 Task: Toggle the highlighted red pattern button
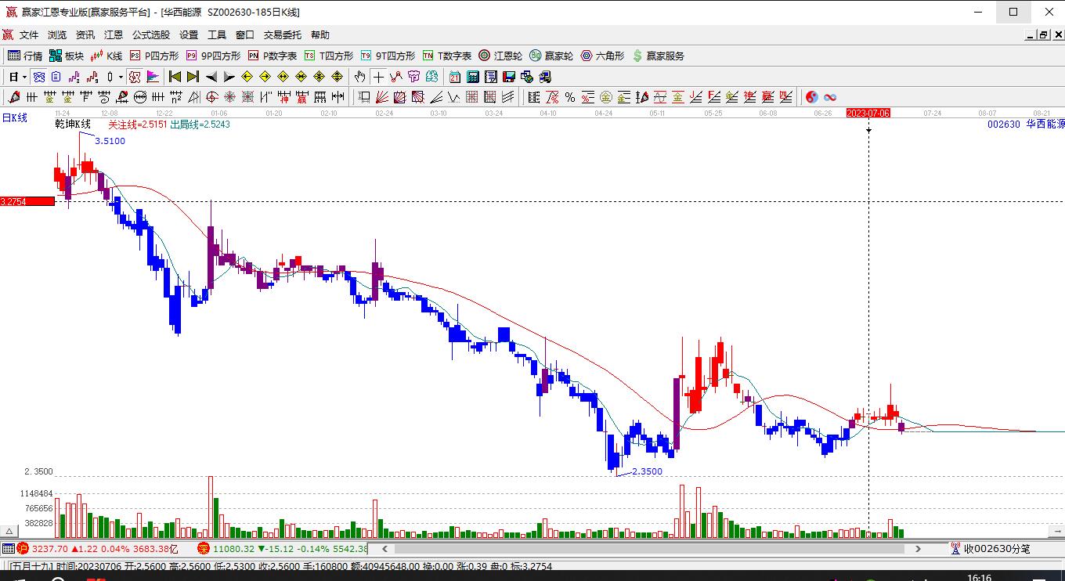point(134,77)
